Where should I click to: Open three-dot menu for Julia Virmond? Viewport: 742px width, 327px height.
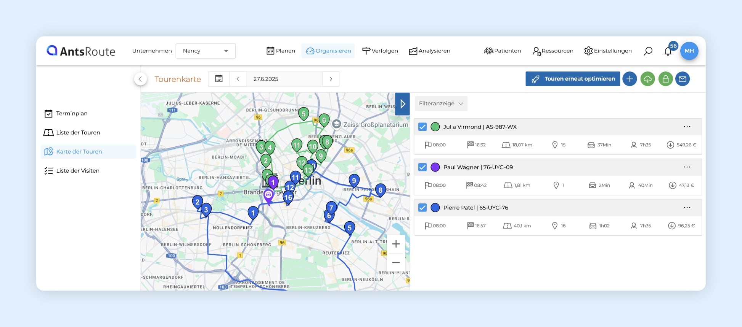687,127
